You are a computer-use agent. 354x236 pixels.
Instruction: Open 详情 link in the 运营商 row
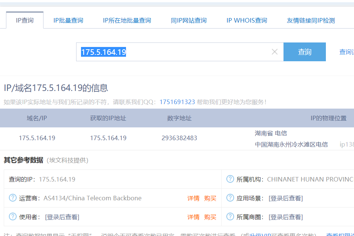click(x=193, y=198)
